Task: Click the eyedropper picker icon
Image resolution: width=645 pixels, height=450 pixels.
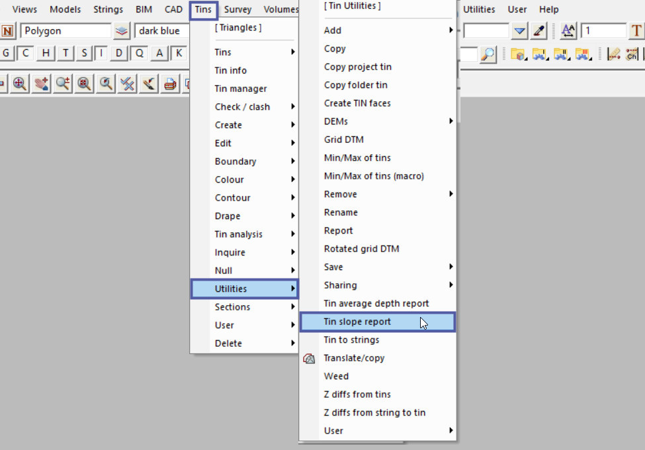Action: pos(539,31)
